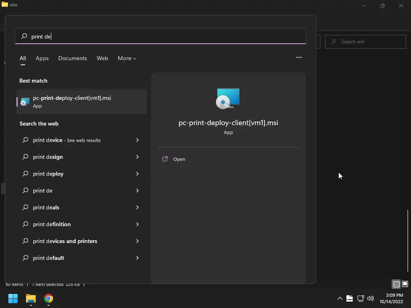Switch to the Apps filter tab
The width and height of the screenshot is (411, 308).
click(42, 59)
